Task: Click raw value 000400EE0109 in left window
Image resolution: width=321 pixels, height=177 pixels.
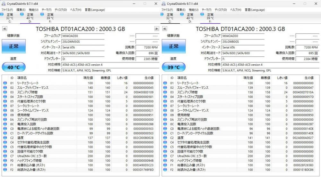Action: click(x=143, y=92)
